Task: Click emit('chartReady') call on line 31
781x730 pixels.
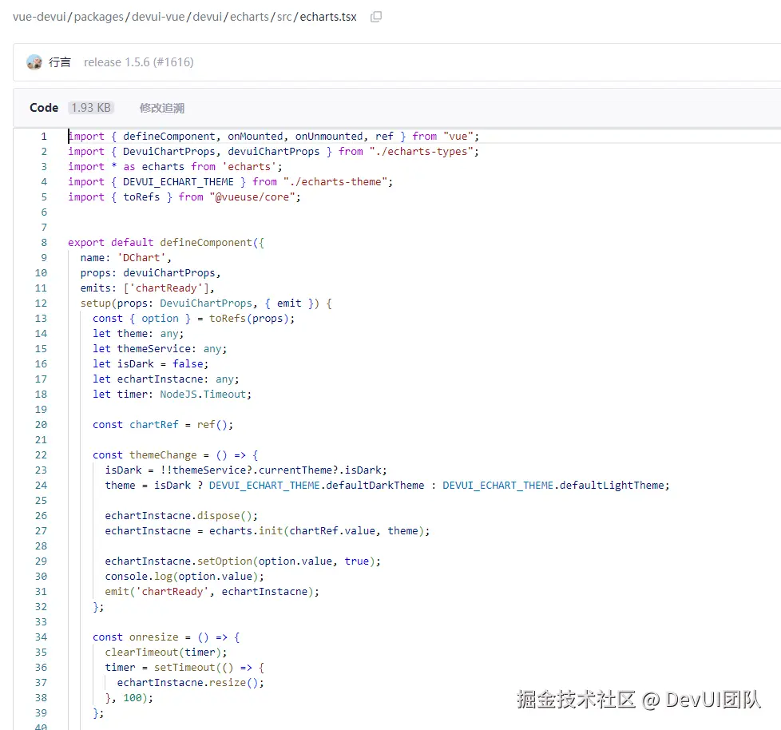Action: point(211,592)
